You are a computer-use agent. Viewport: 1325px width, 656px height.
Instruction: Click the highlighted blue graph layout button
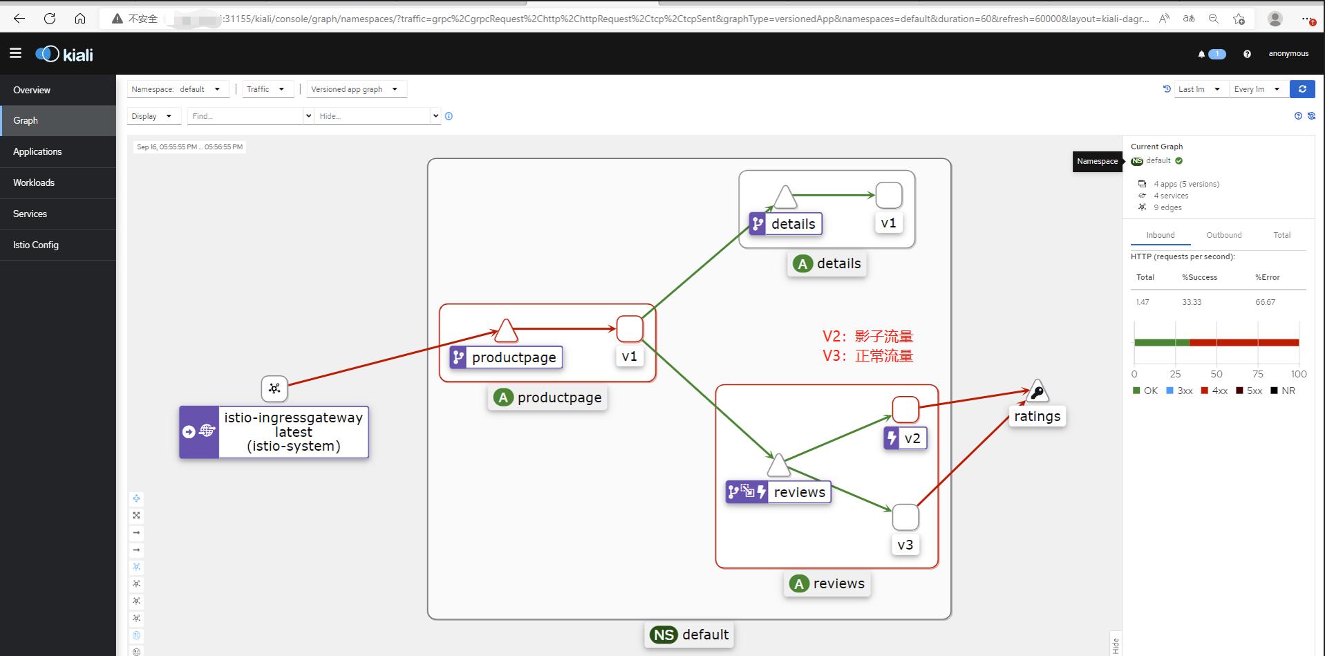[x=136, y=567]
